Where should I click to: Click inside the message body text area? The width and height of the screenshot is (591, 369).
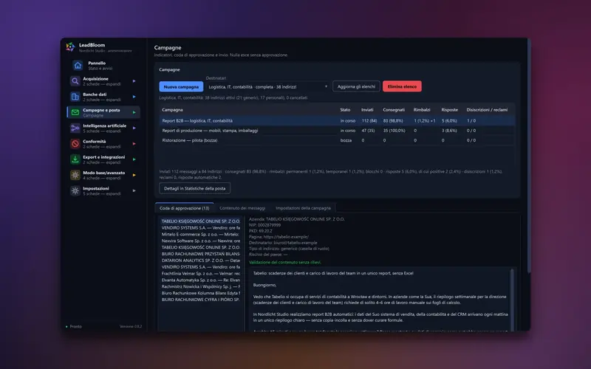(380, 300)
